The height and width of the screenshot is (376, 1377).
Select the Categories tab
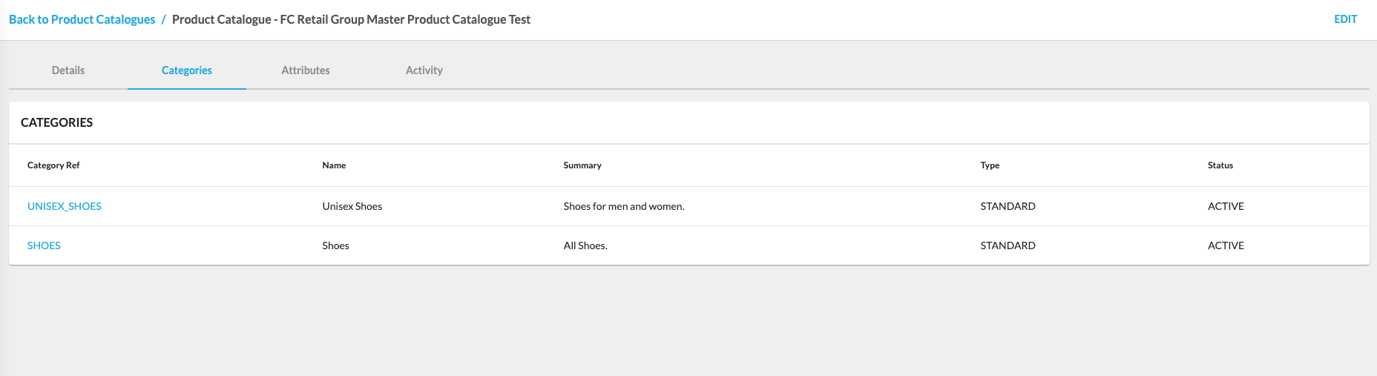coord(187,70)
